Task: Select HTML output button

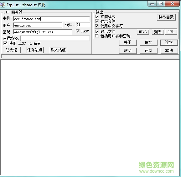Action: (143, 32)
